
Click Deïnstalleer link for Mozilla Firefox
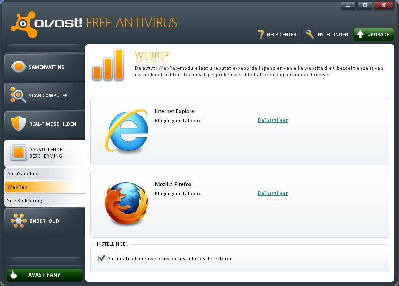pos(273,193)
